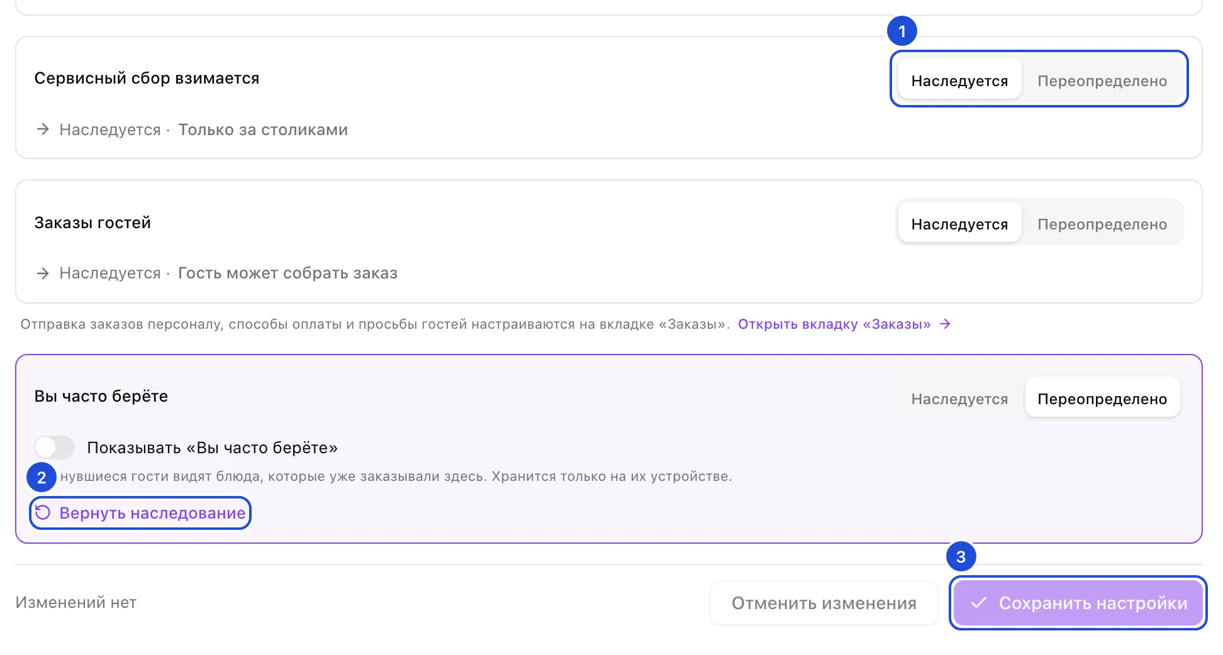Click the arrow icon before «Гость может собрать заказ»
Image resolution: width=1223 pixels, height=655 pixels.
[43, 273]
